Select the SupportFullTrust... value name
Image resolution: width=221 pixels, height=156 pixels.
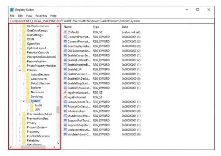coord(79,120)
